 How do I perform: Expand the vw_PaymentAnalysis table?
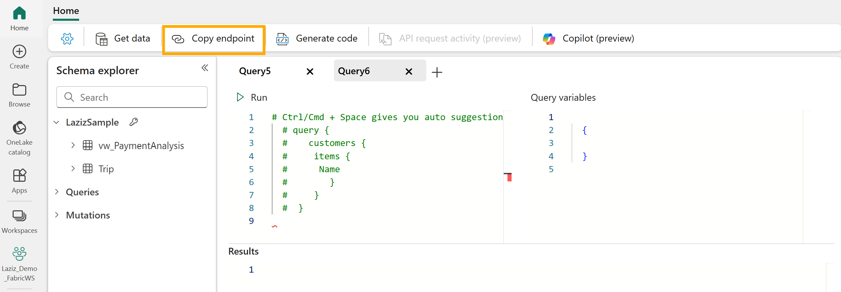coord(73,145)
